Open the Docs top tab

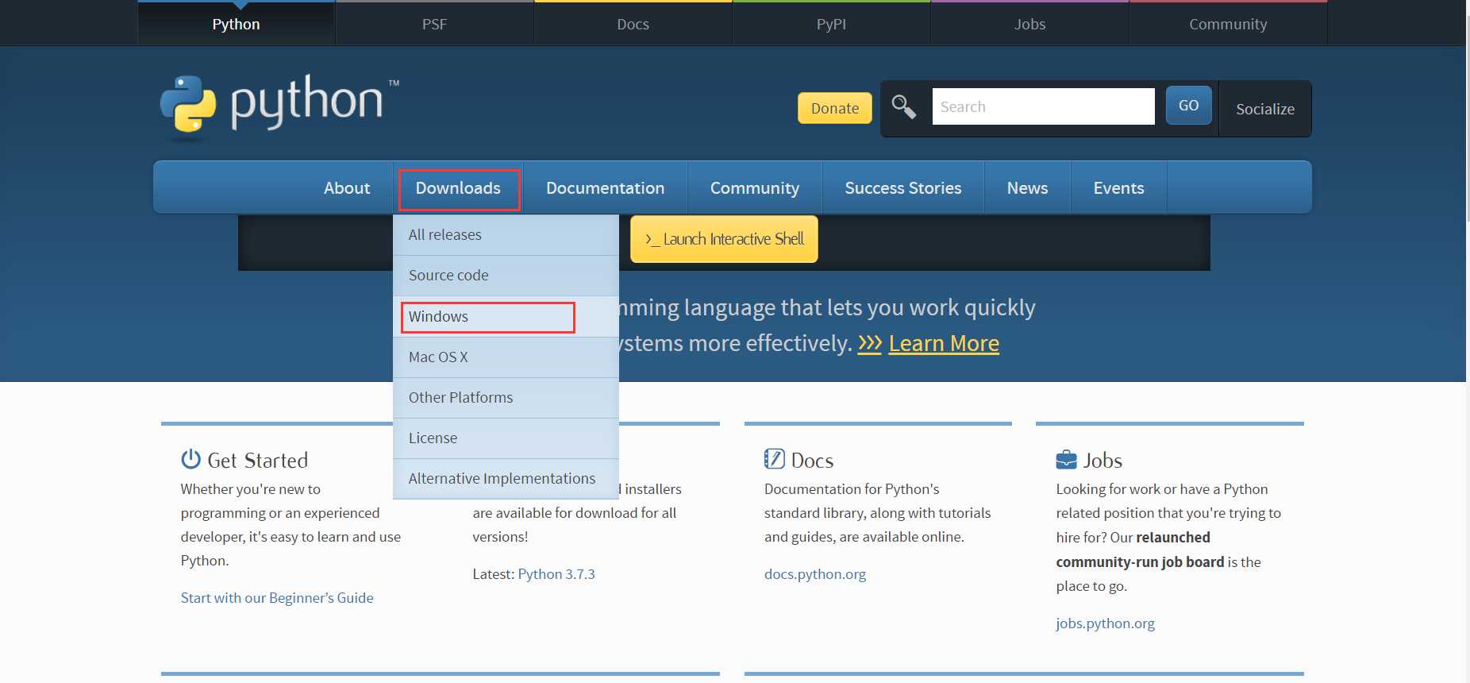[633, 24]
